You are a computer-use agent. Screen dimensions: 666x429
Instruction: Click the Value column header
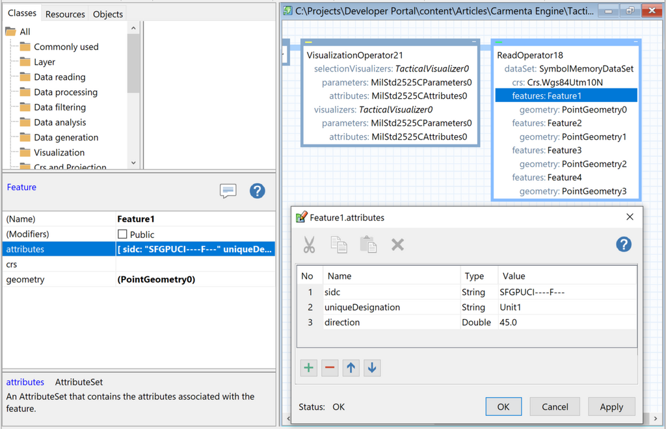click(567, 276)
